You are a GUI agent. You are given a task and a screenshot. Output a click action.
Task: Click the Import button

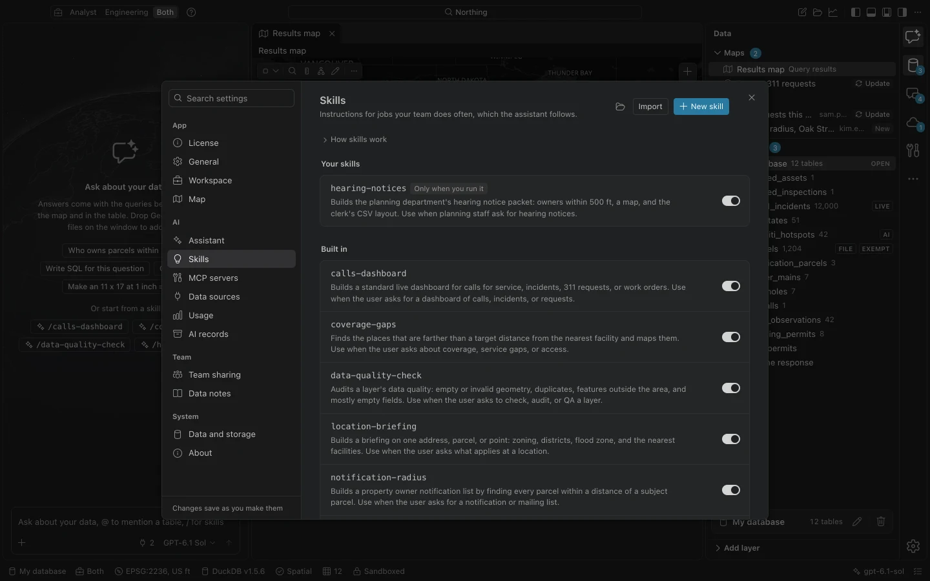(x=650, y=107)
